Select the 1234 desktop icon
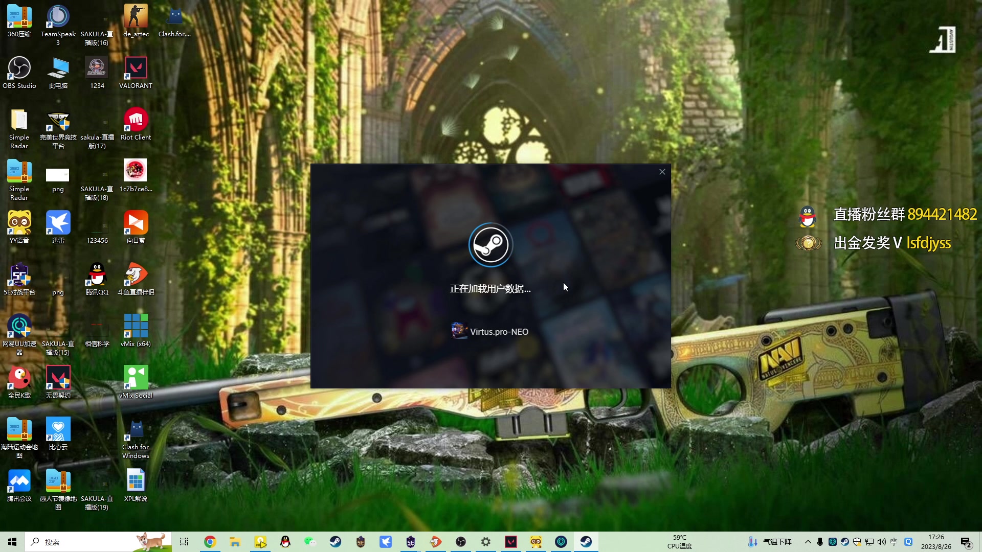 (97, 73)
